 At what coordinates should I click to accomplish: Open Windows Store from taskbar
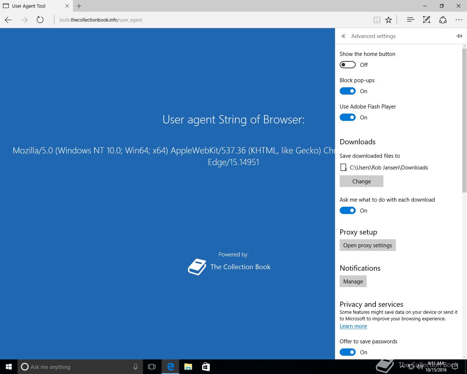point(206,367)
